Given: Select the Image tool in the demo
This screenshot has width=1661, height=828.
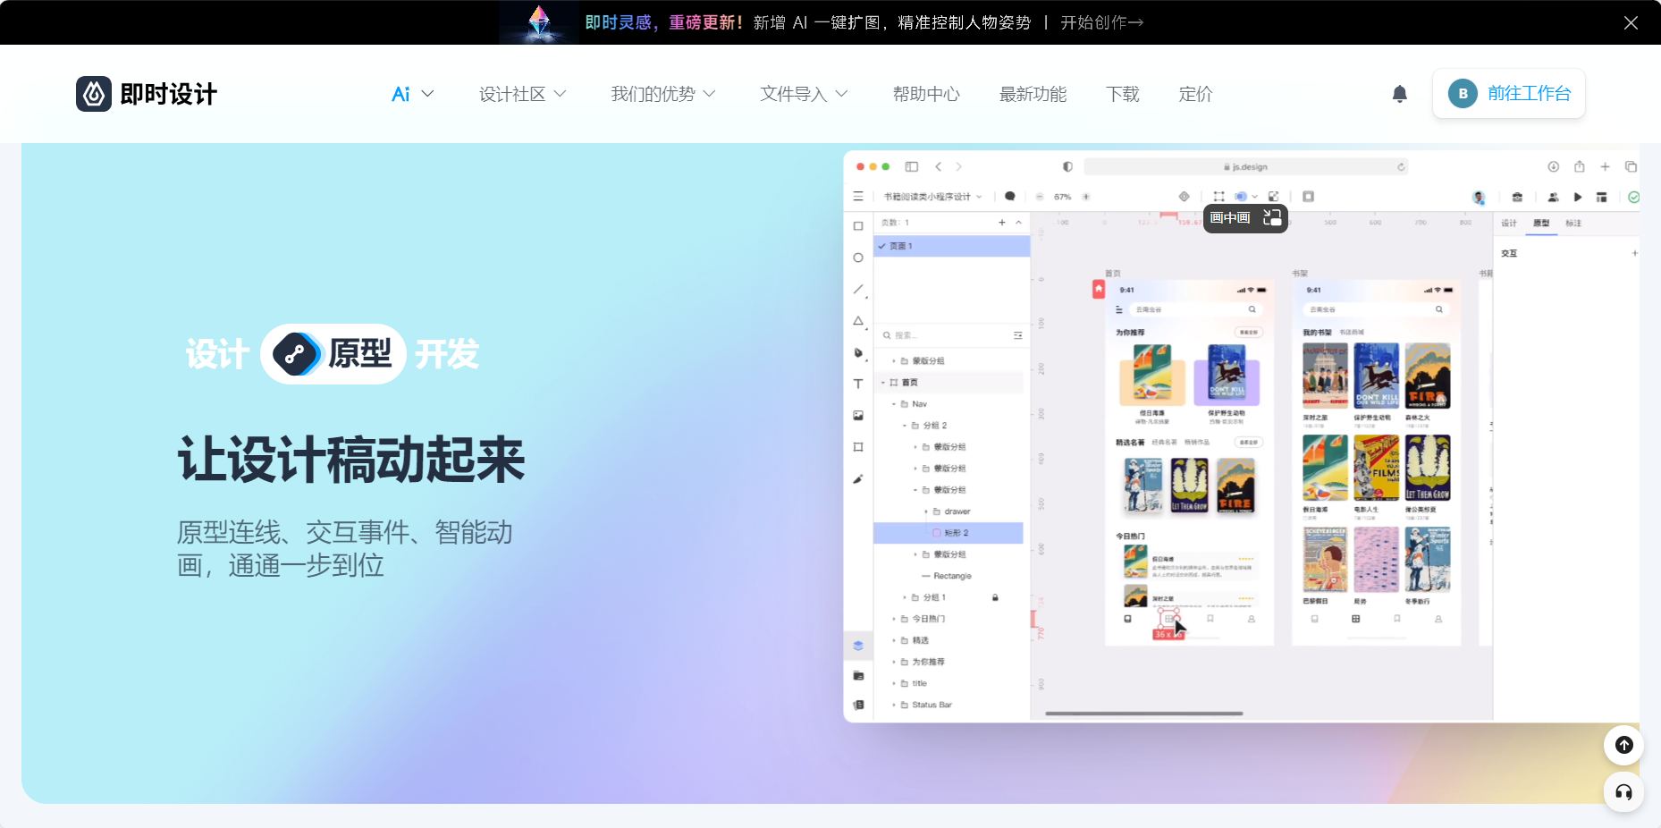Looking at the screenshot, I should (858, 415).
